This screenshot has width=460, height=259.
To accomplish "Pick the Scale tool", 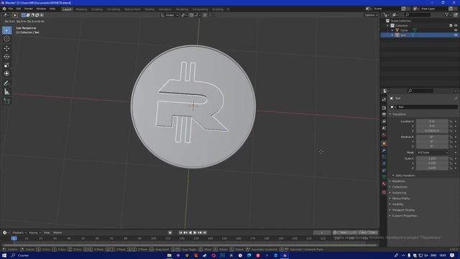I will point(6,65).
